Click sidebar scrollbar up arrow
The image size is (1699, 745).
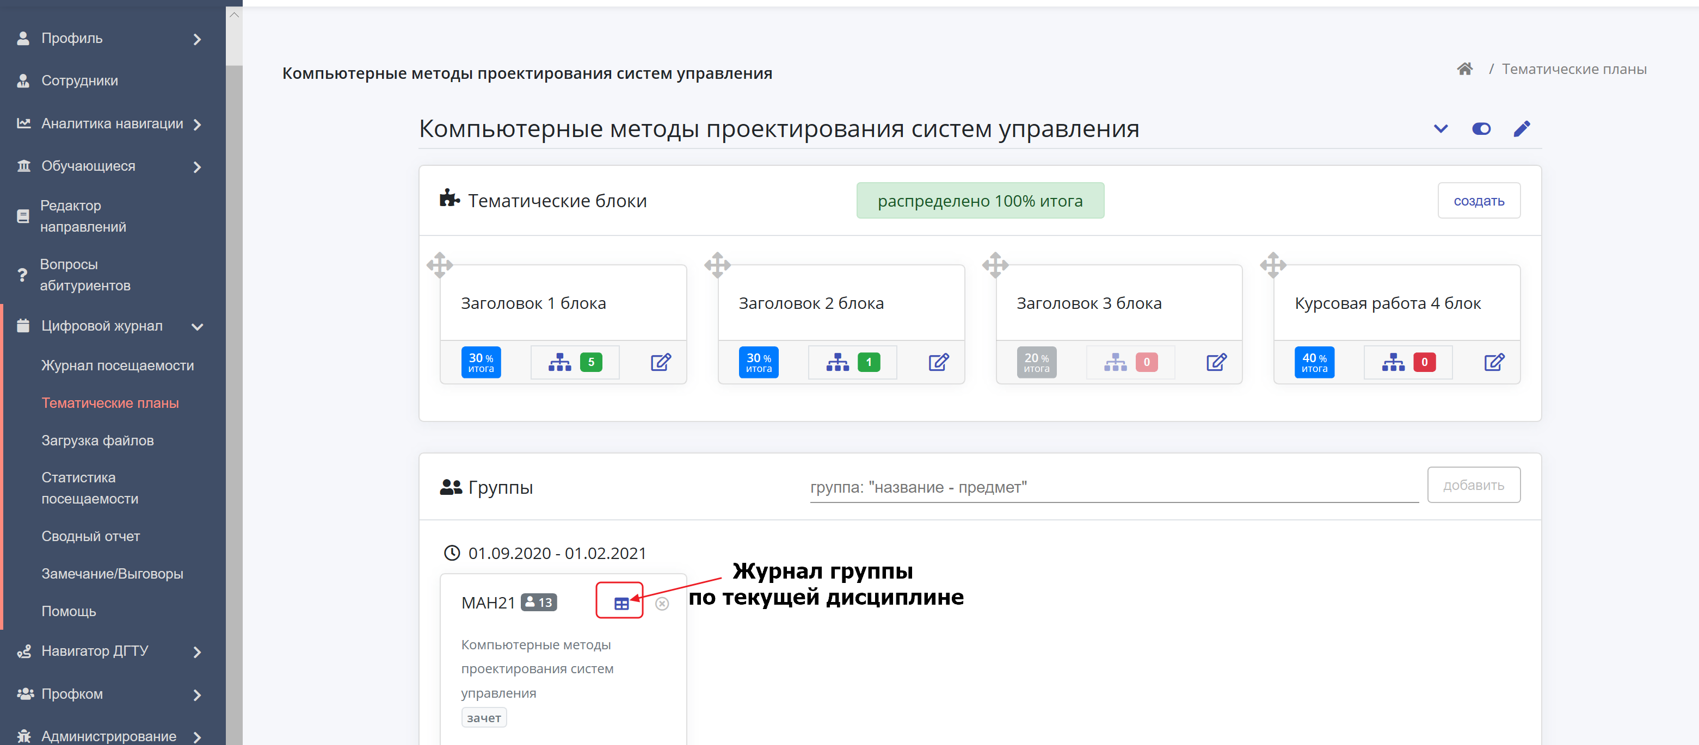234,15
